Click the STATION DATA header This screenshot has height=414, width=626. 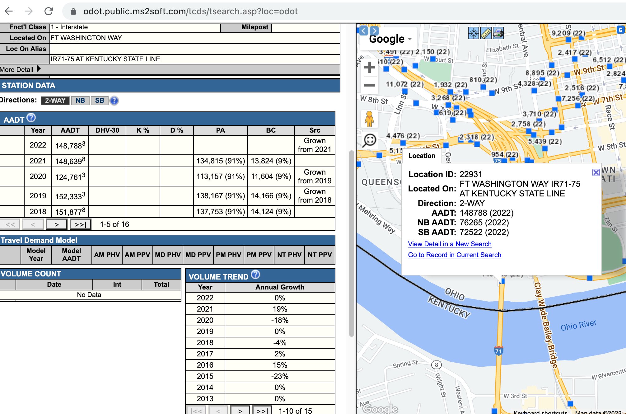[x=29, y=85]
